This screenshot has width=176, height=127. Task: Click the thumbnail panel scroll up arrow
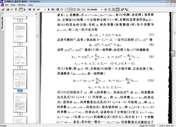[x=37, y=18]
